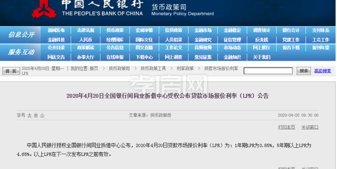Select the 党建工作 menu item

291,40
